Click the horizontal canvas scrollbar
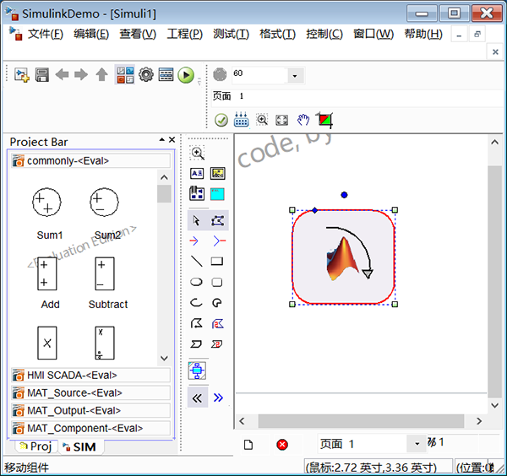 click(355, 420)
